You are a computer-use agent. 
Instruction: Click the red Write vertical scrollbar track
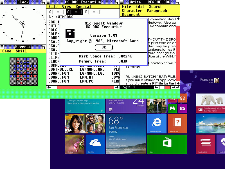[178, 53]
